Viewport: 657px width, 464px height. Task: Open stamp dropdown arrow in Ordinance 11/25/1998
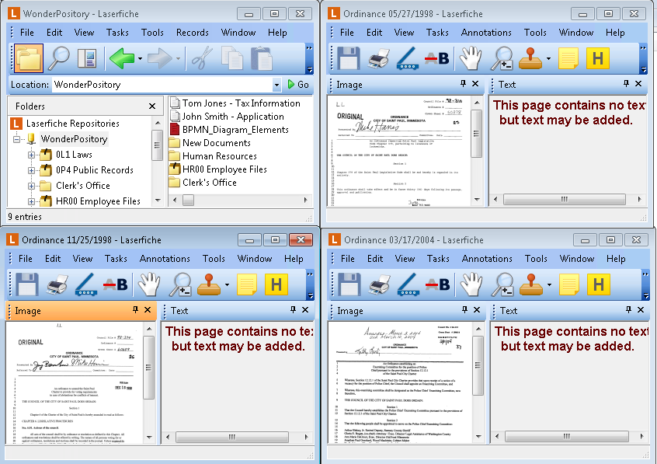[x=227, y=285]
